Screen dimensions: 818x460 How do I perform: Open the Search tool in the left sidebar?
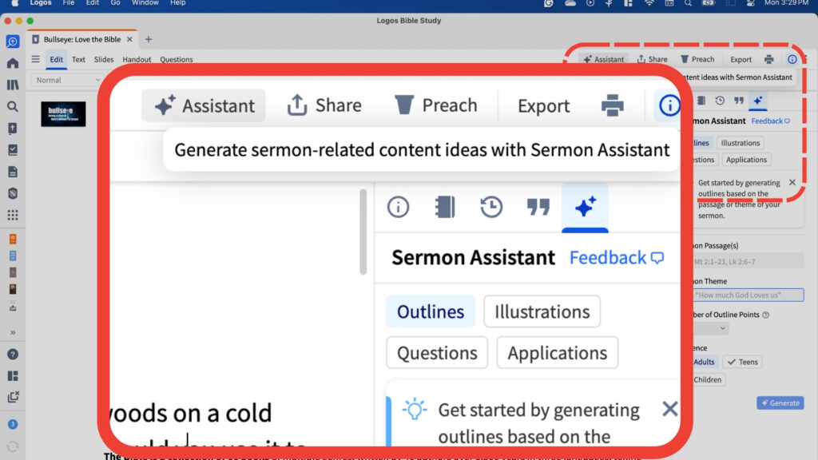(12, 105)
